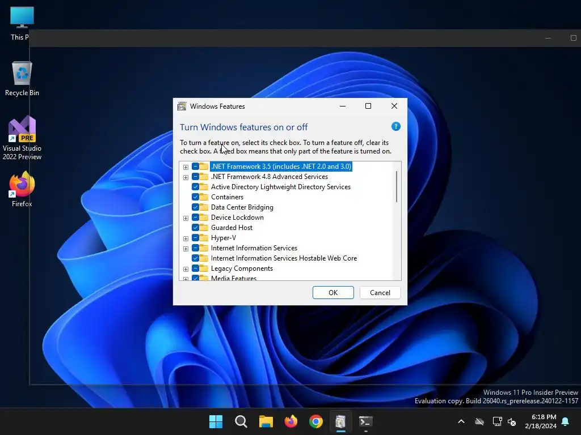
Task: Uncheck Data Center Bridging checkbox
Action: pyautogui.click(x=195, y=207)
